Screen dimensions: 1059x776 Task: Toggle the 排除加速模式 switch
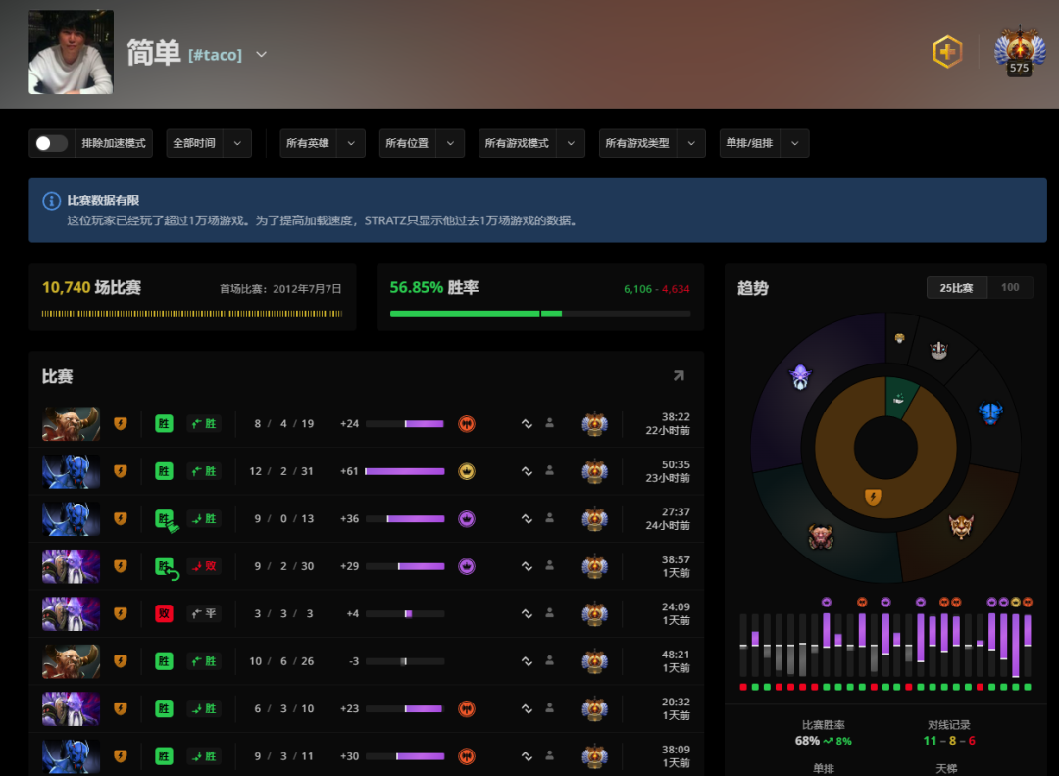(52, 143)
